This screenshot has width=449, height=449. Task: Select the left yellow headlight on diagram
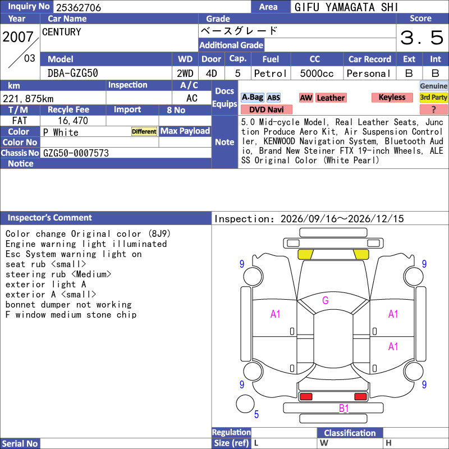tap(305, 254)
